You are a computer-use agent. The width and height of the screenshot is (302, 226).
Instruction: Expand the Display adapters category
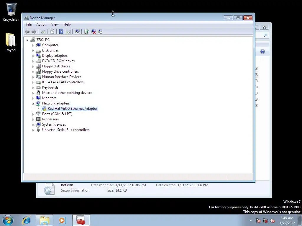(x=33, y=56)
